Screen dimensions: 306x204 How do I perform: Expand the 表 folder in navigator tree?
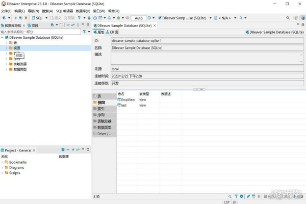[6, 43]
